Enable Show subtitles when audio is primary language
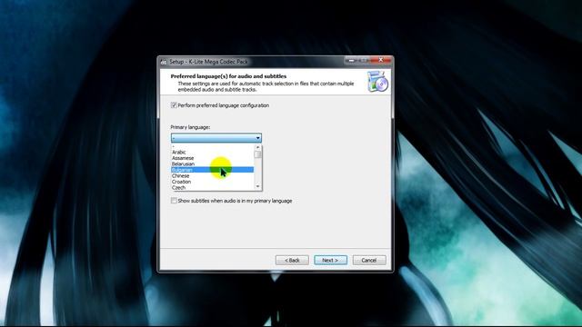This screenshot has width=582, height=327. click(174, 201)
